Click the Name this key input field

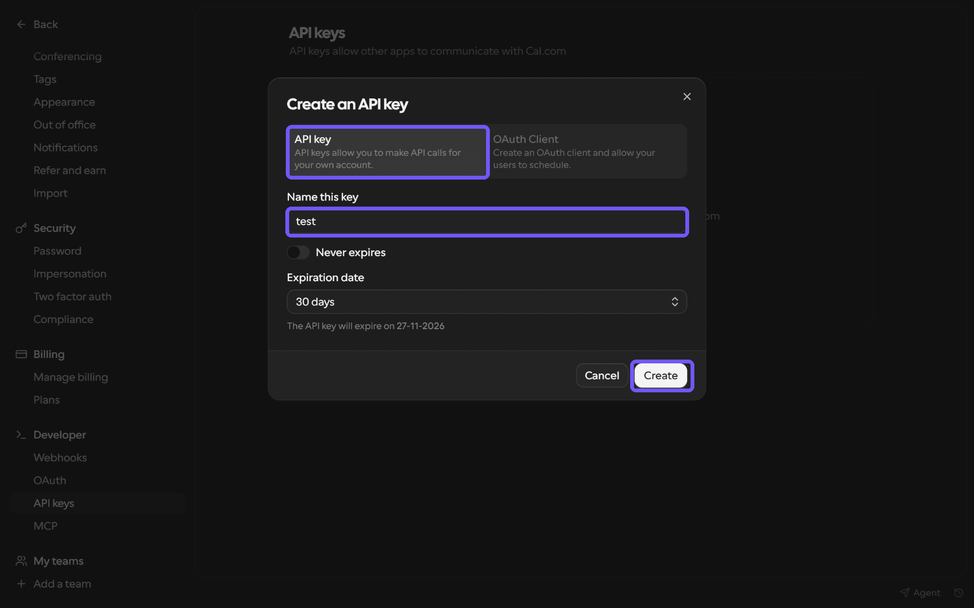[x=487, y=222]
